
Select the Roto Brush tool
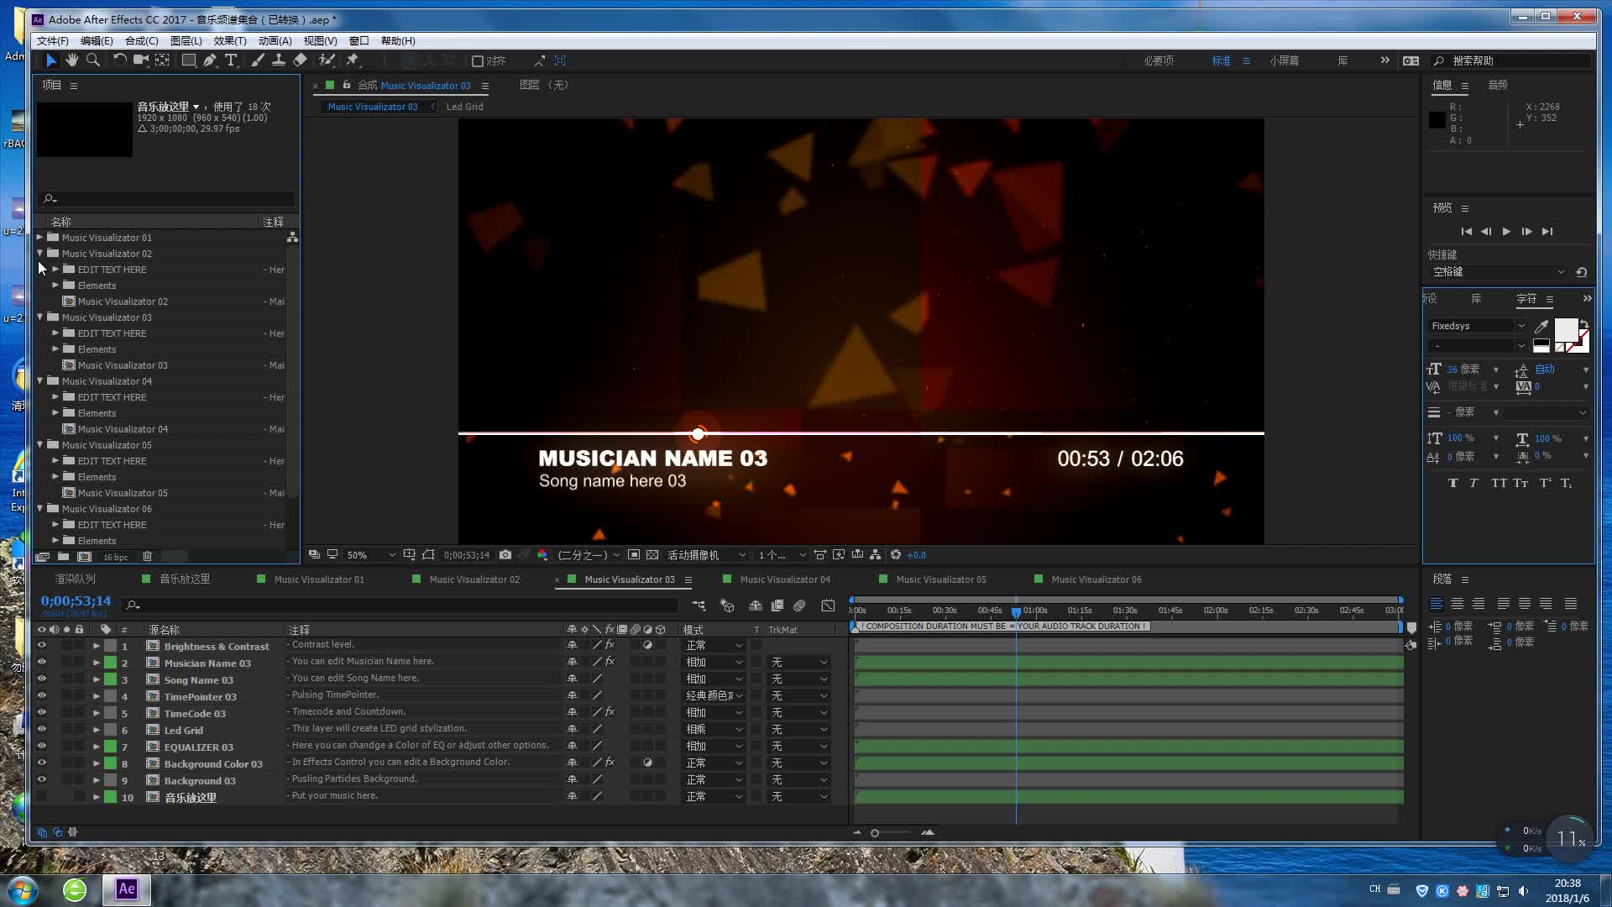[327, 60]
